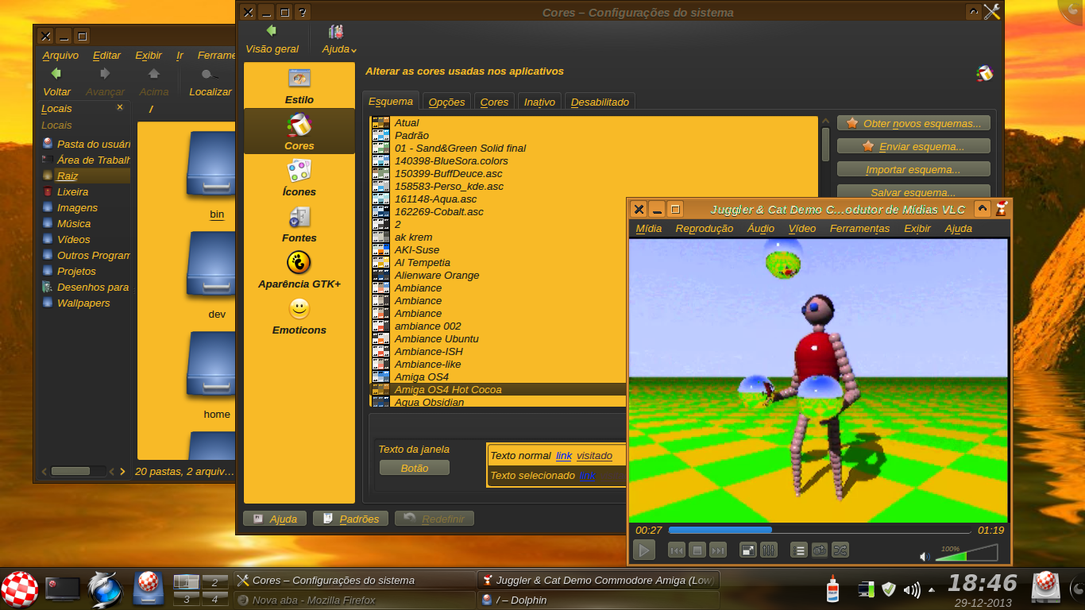
Task: Click the Amiga ball launcher menu
Action: pyautogui.click(x=19, y=589)
